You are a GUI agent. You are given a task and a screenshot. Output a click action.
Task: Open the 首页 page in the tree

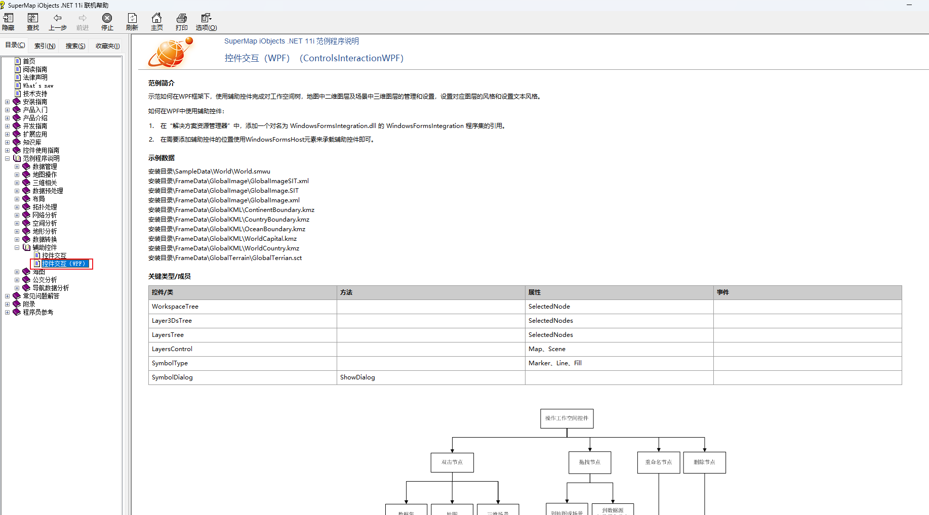29,61
